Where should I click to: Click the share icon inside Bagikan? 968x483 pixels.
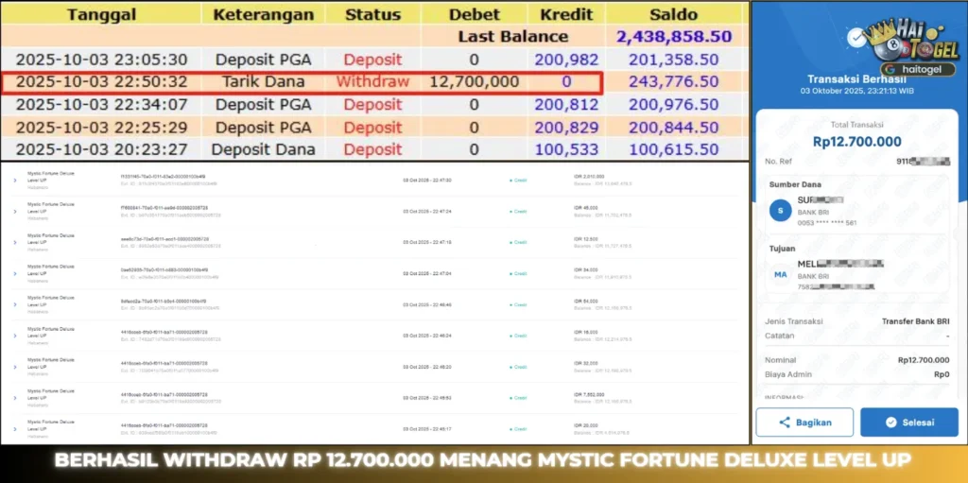[x=785, y=423]
